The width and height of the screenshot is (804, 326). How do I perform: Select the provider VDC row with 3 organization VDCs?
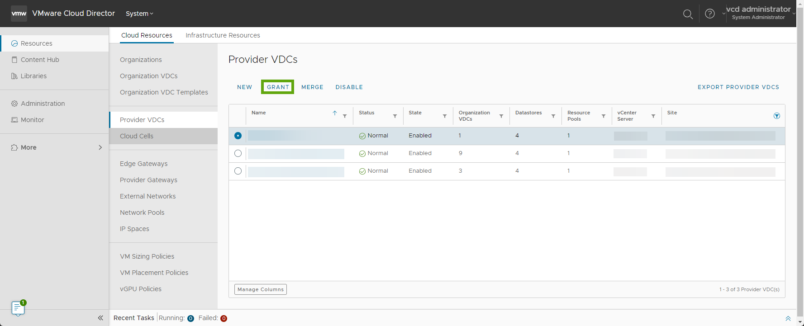coord(238,171)
